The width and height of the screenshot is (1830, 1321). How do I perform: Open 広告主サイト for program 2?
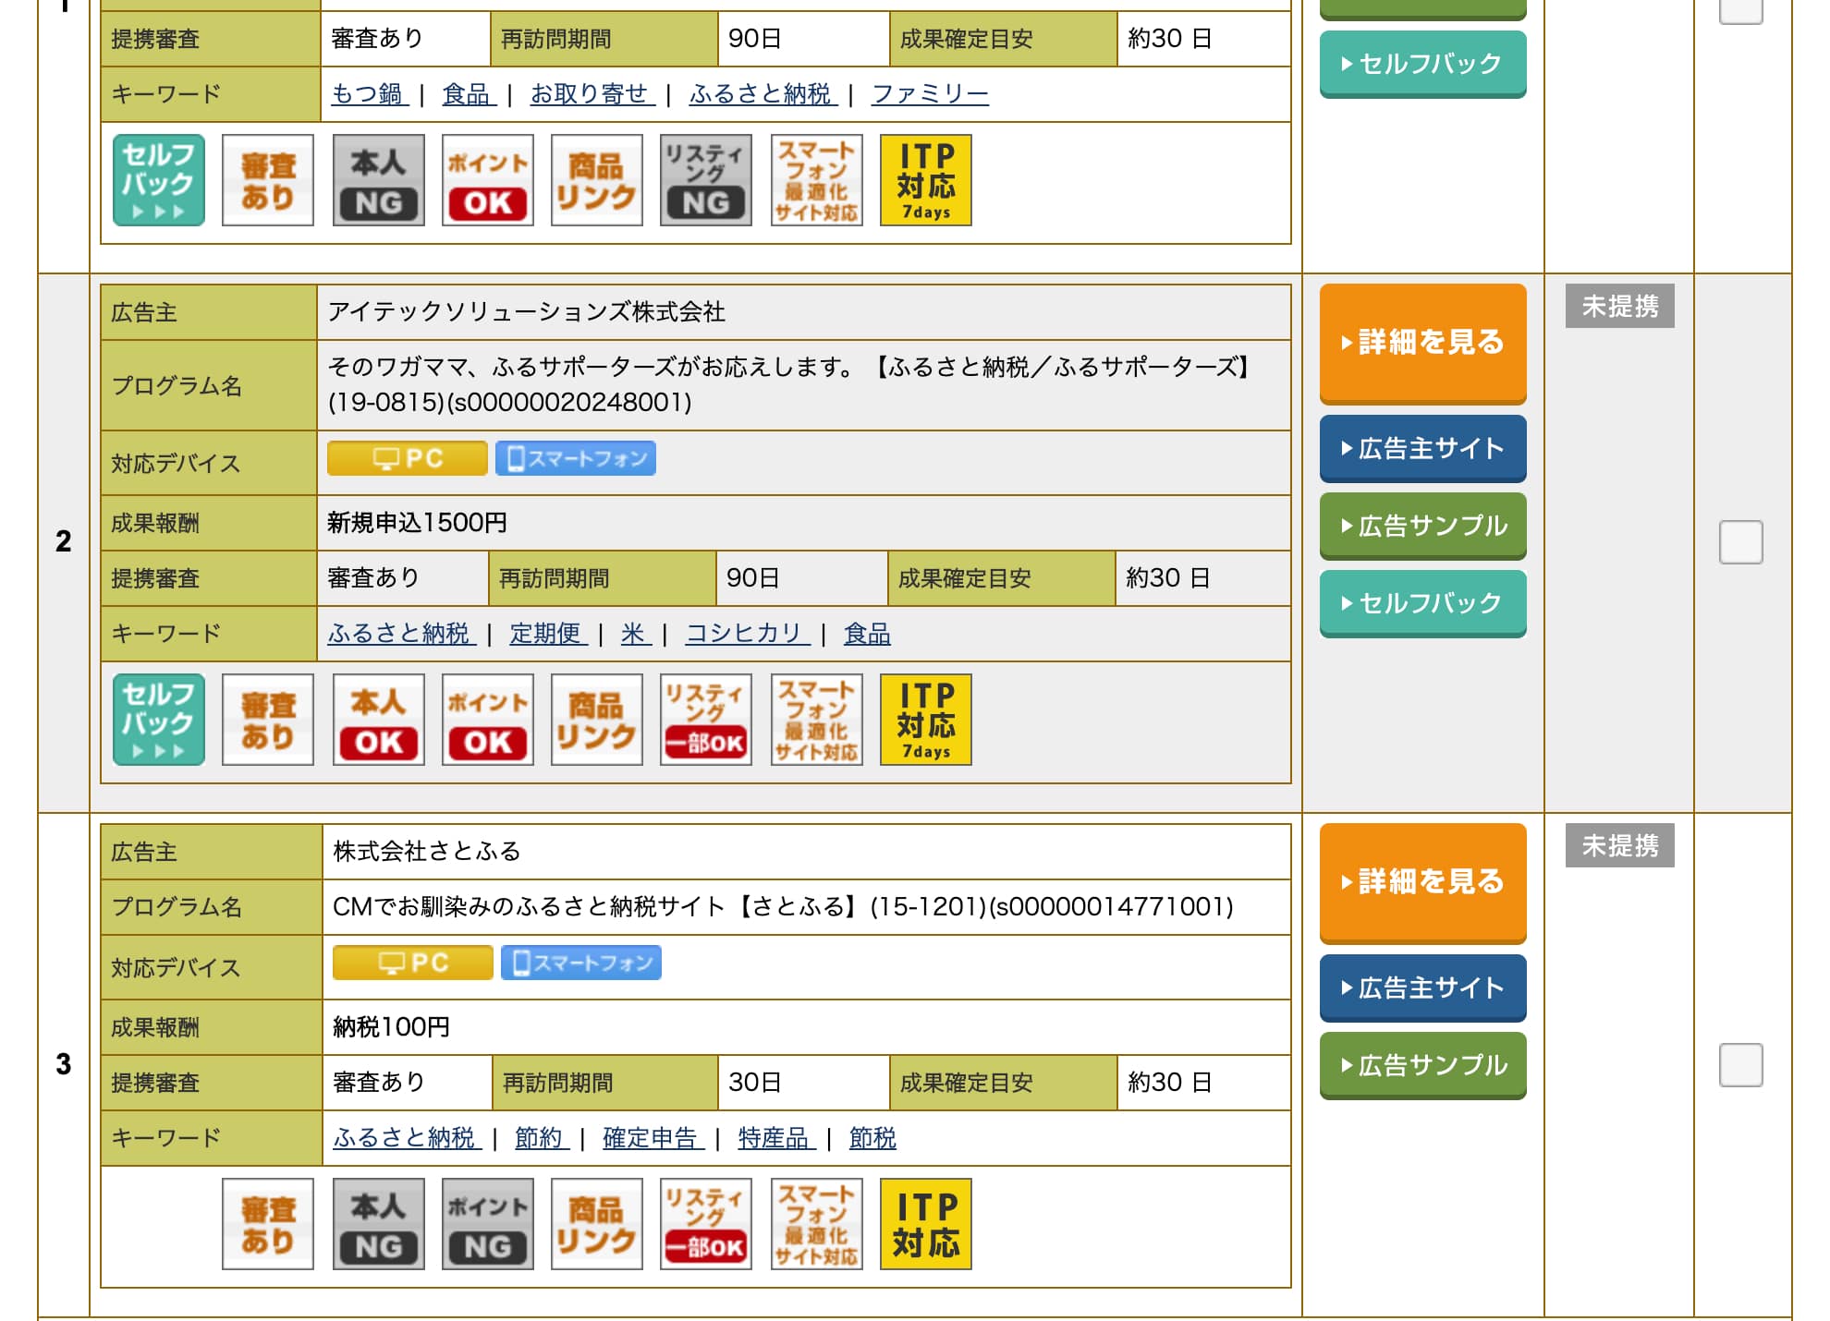point(1422,449)
